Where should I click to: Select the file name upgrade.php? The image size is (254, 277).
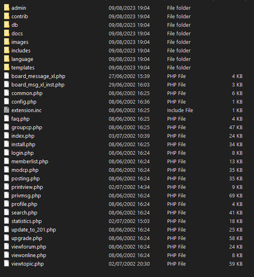(27, 238)
